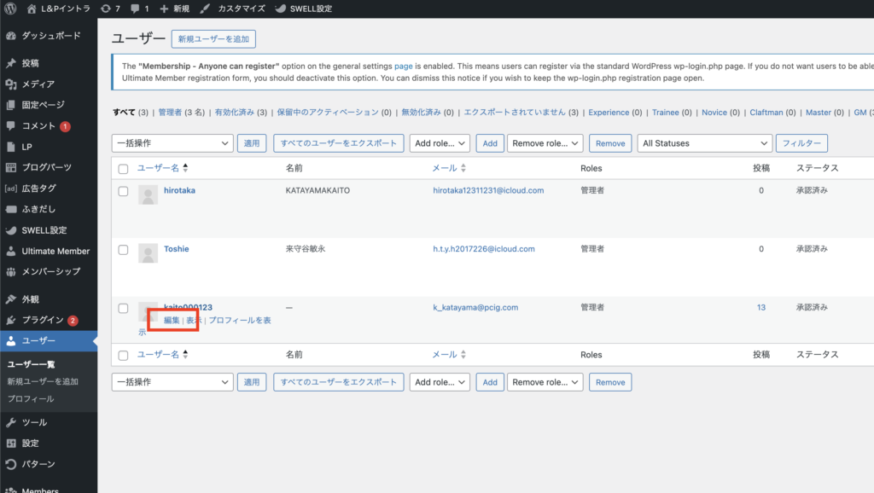Screen dimensions: 874x493
Task: Click the Tools wrench icon in sidebar
Action: click(11, 422)
